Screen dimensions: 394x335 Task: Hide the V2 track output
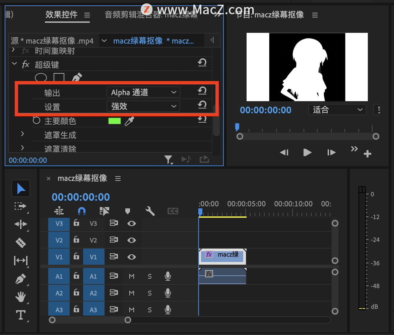pyautogui.click(x=132, y=240)
